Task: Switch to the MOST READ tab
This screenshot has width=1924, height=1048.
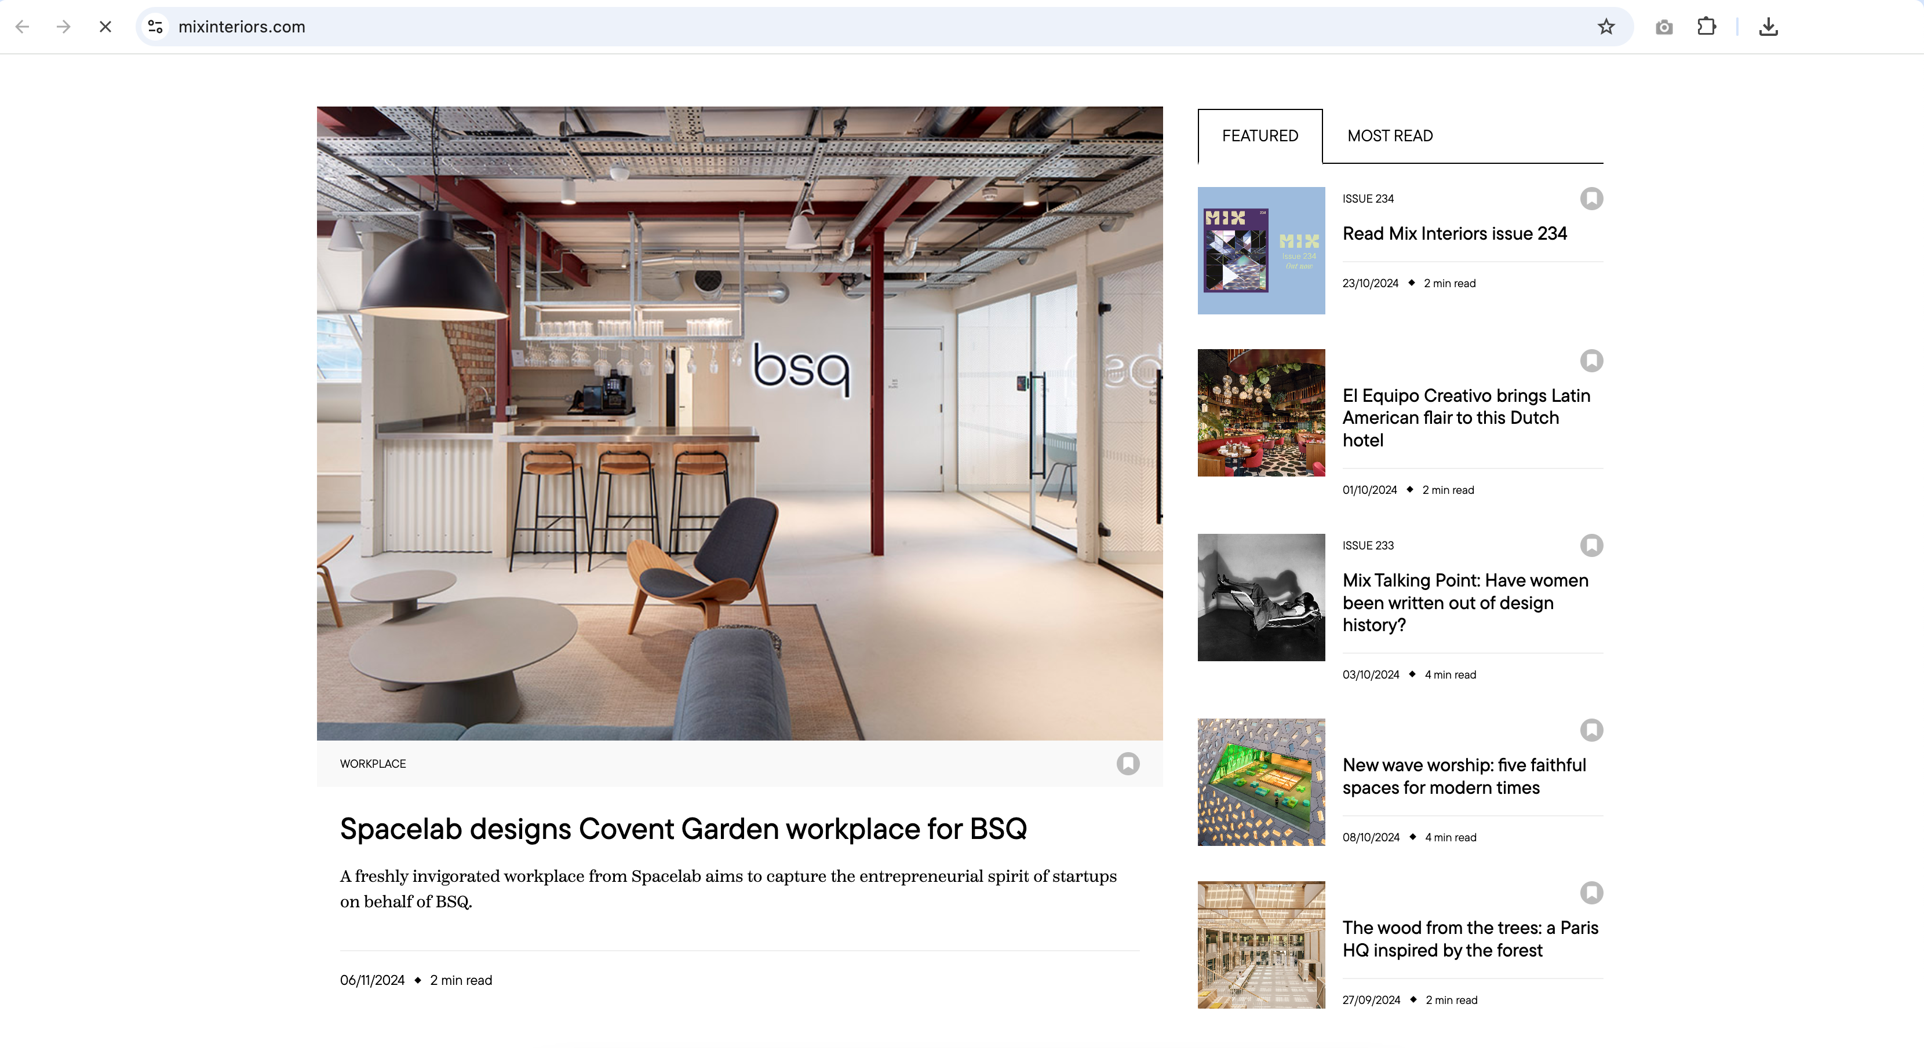Action: (1390, 136)
